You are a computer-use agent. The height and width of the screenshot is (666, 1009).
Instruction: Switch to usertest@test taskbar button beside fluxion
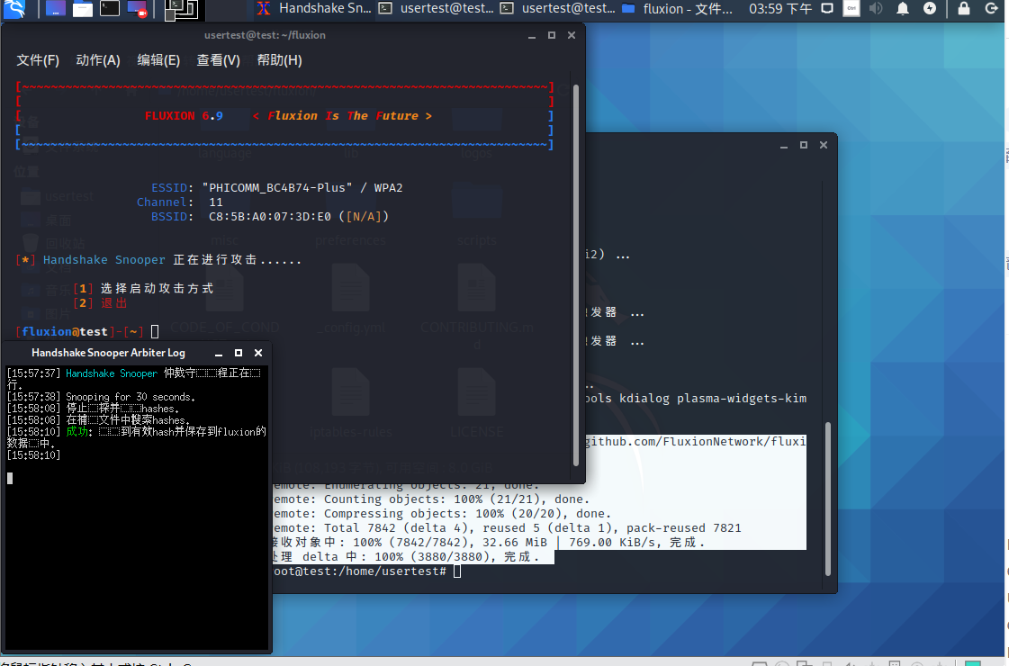(558, 8)
